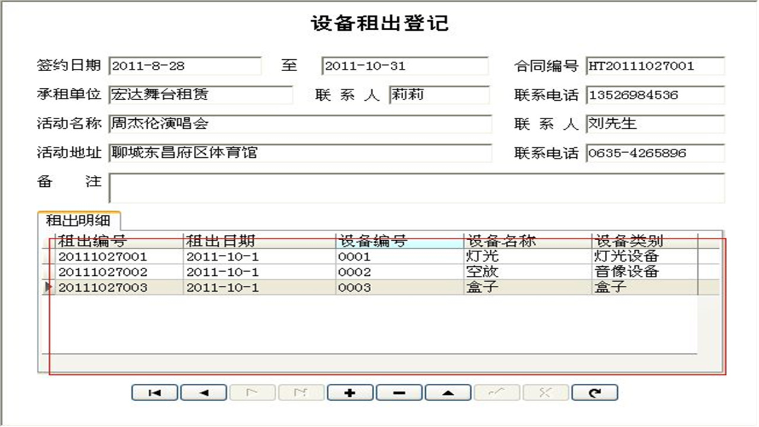The image size is (759, 427).
Task: Click the current row indicator arrow
Action: tap(49, 286)
